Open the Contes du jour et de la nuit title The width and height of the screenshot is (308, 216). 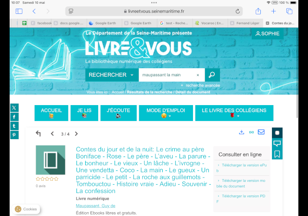(x=143, y=170)
